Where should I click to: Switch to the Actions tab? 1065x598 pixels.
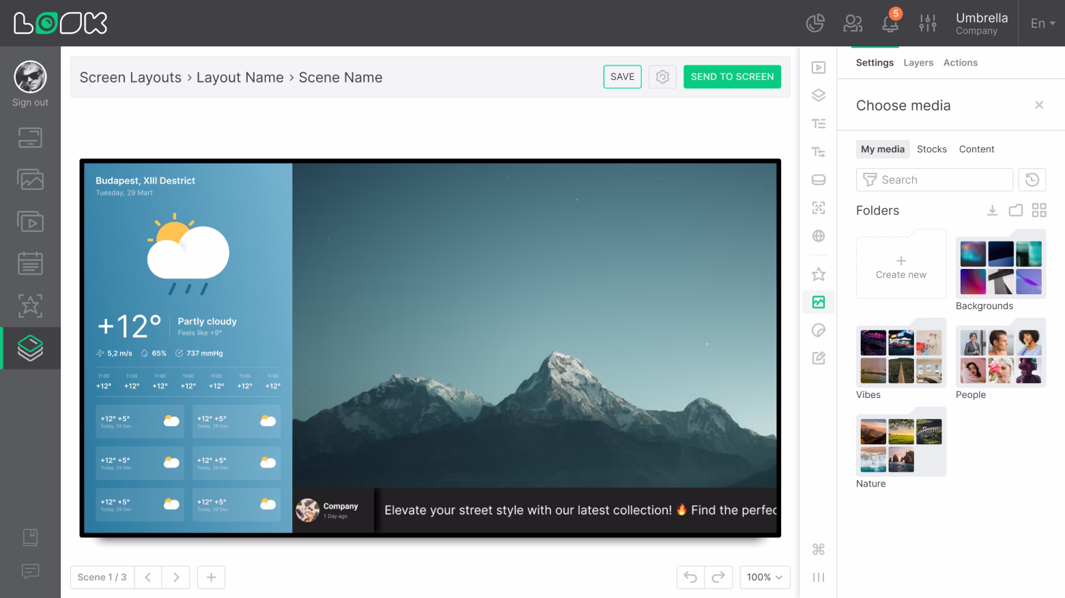961,62
